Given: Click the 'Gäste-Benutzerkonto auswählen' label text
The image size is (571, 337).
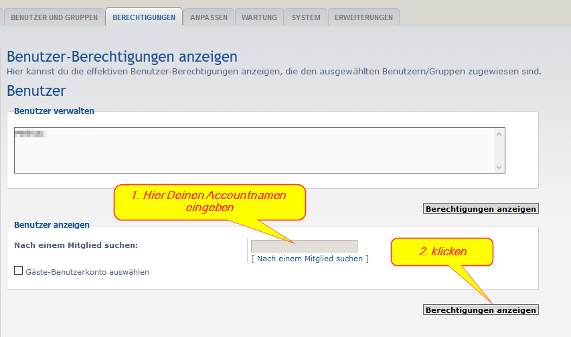Looking at the screenshot, I should pos(87,272).
